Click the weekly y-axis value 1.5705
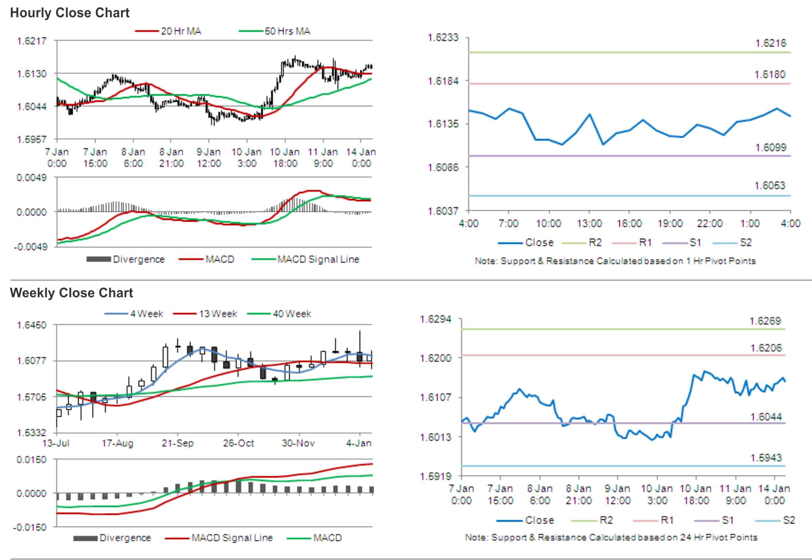This screenshot has width=812, height=560. coord(32,397)
